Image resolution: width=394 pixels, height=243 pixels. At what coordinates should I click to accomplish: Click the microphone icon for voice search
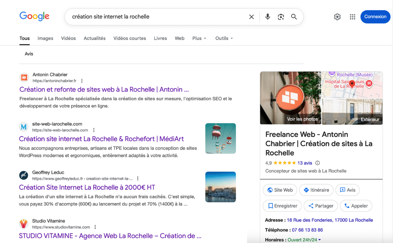[x=267, y=17]
